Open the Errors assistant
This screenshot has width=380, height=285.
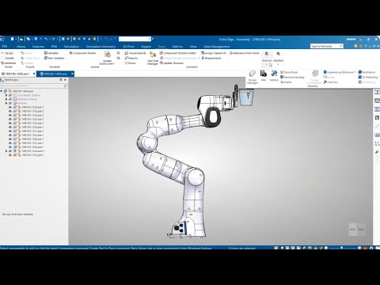[130, 63]
